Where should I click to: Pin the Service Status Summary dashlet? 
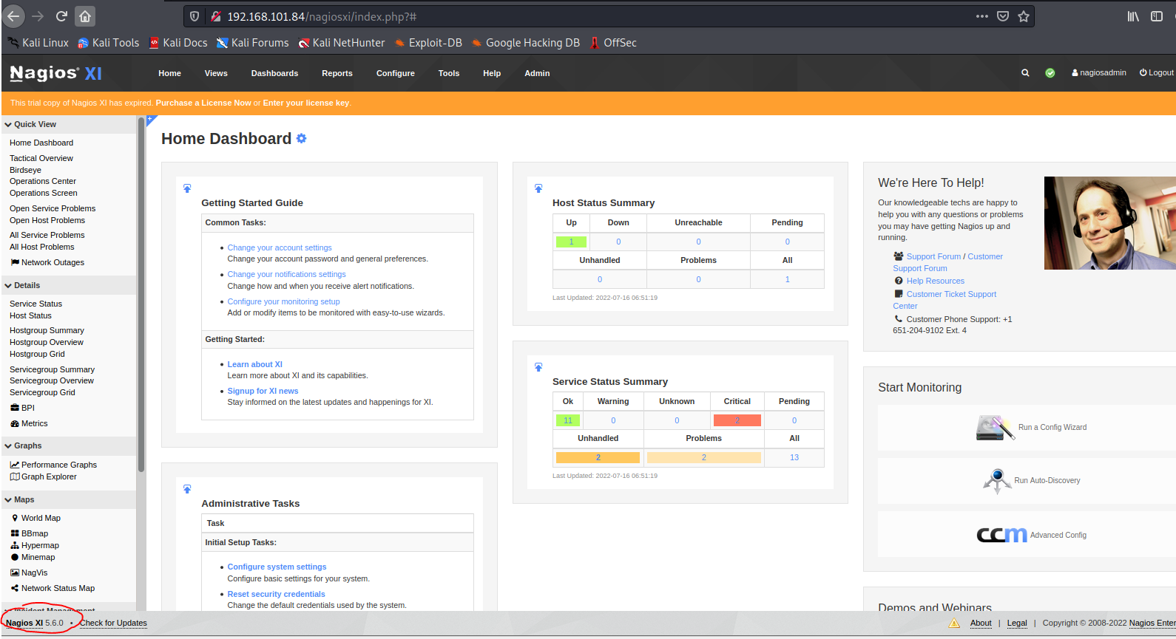(x=538, y=367)
